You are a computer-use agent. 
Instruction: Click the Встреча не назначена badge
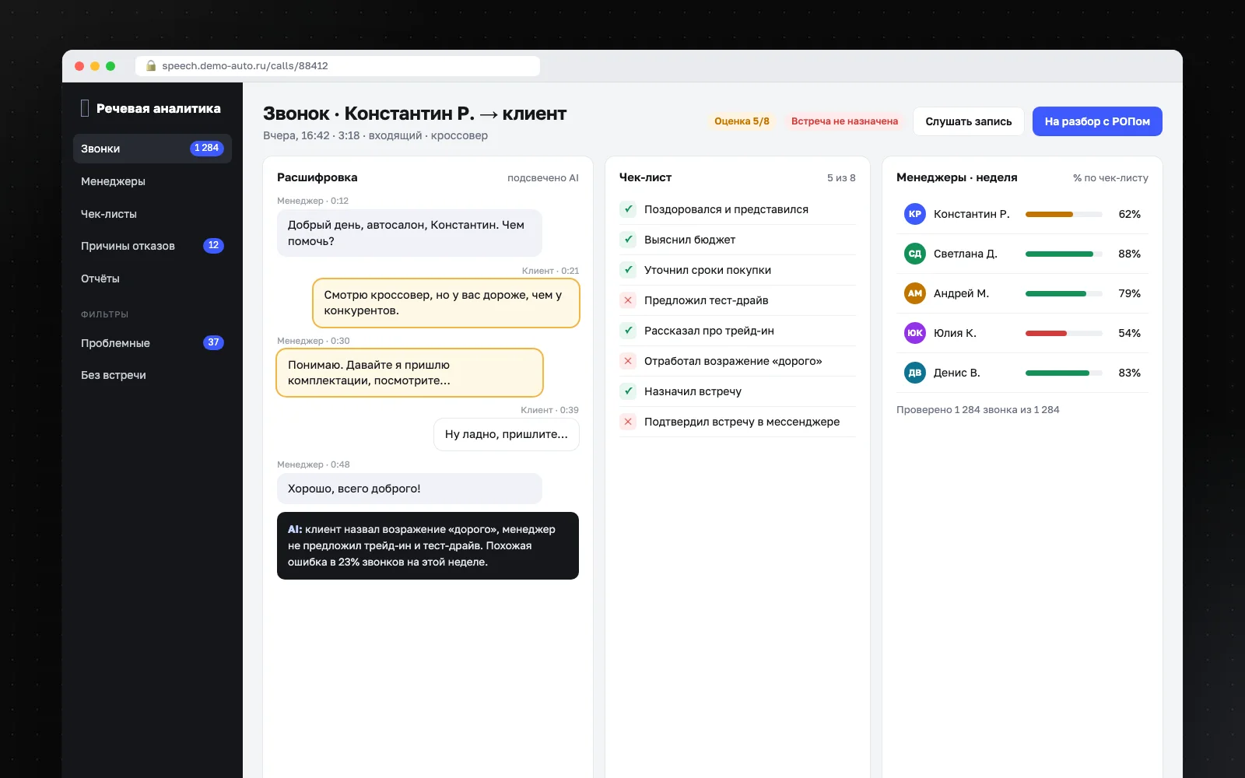[844, 121]
